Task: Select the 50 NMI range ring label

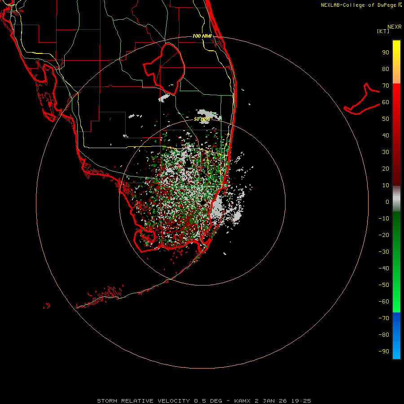Action: (202, 119)
